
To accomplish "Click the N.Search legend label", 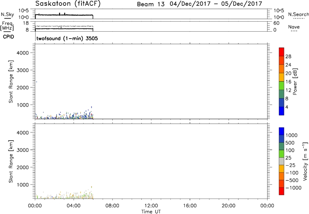I will point(298,14).
